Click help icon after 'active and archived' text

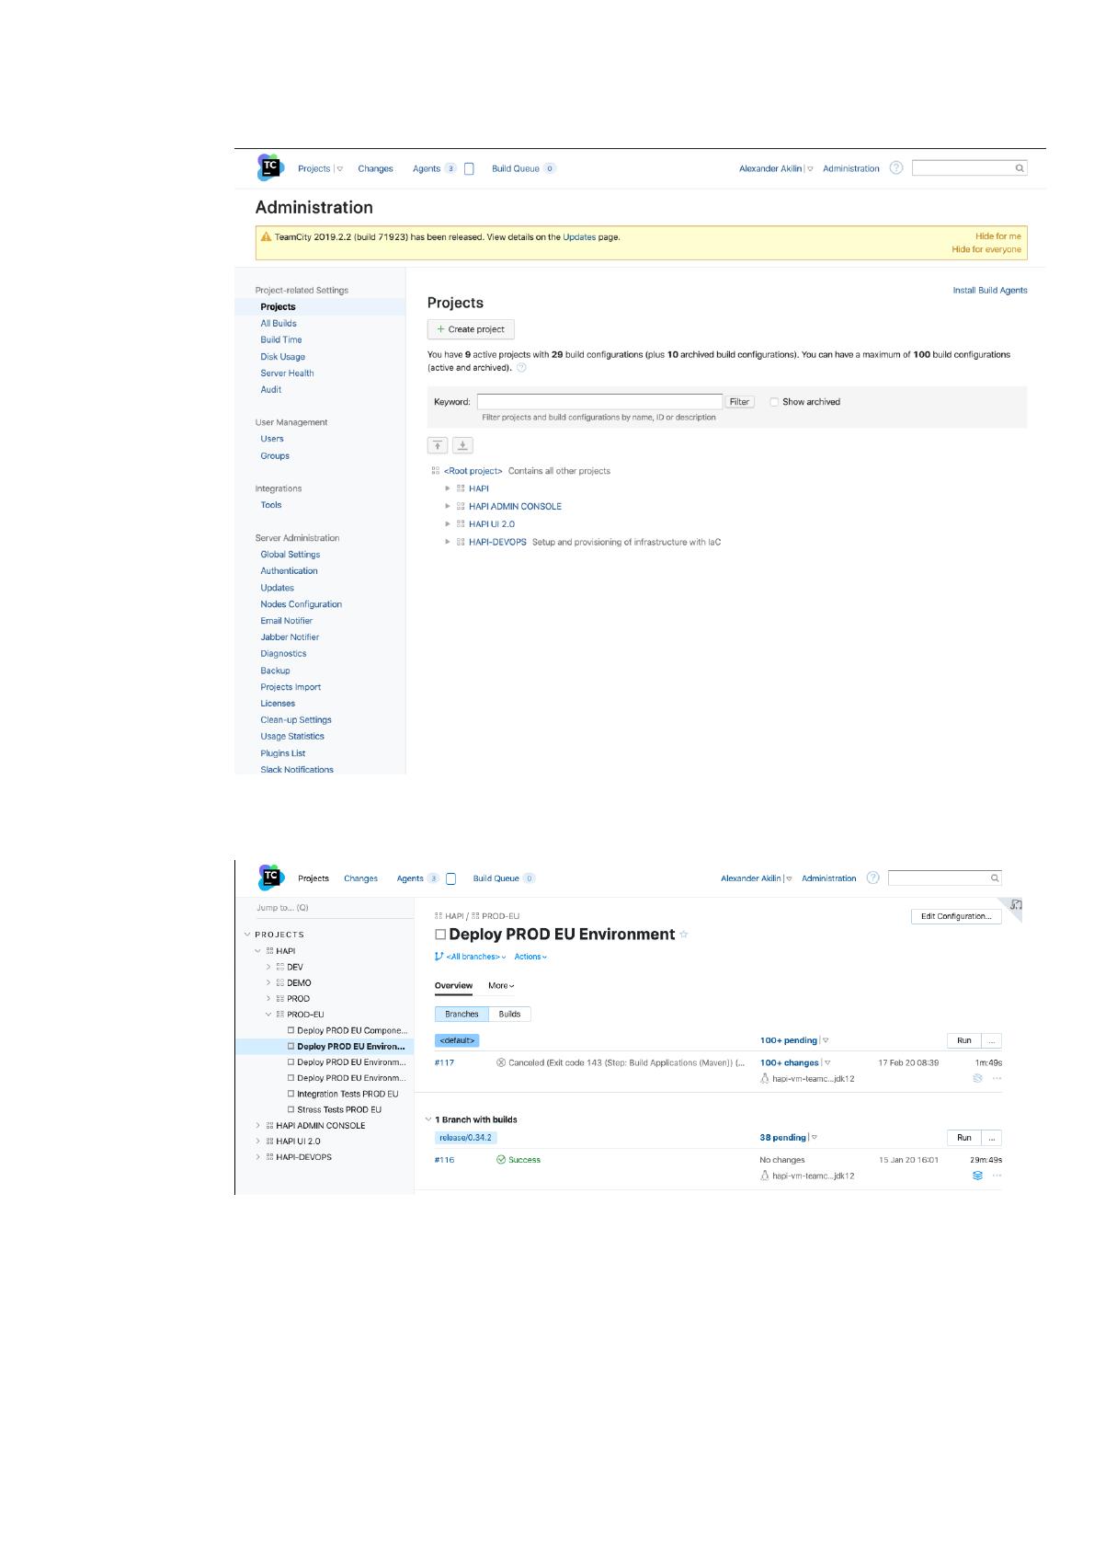[x=521, y=368]
